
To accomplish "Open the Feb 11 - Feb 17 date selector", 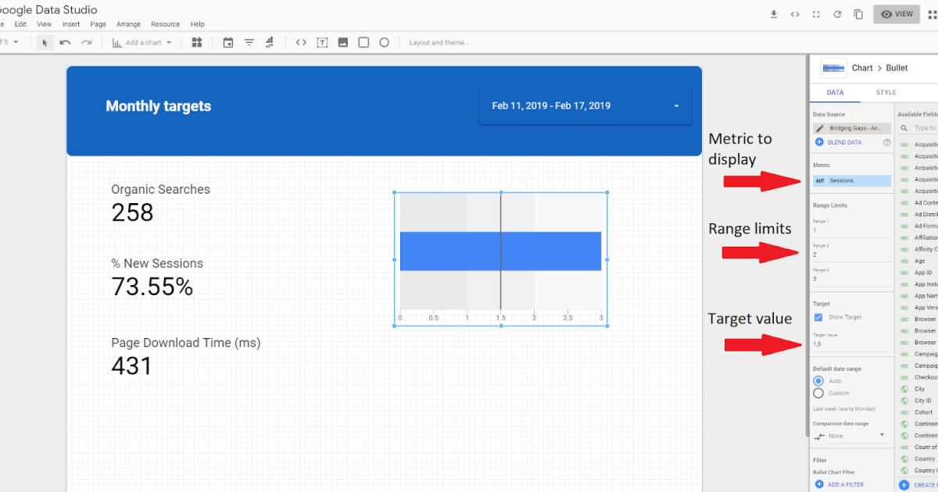I will coord(584,105).
